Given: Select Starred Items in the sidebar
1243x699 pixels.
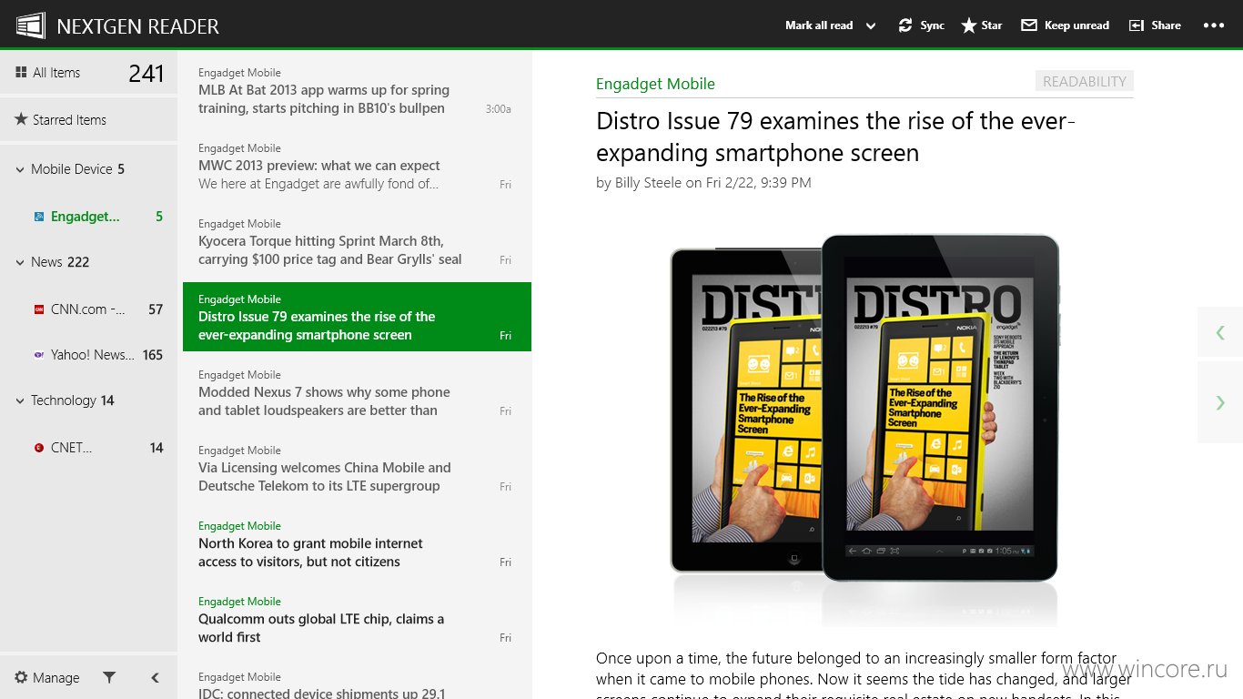Looking at the screenshot, I should [x=88, y=119].
